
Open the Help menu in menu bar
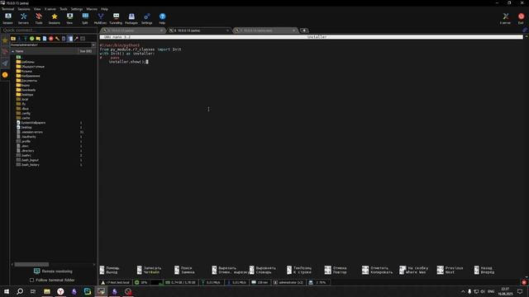coord(105,9)
